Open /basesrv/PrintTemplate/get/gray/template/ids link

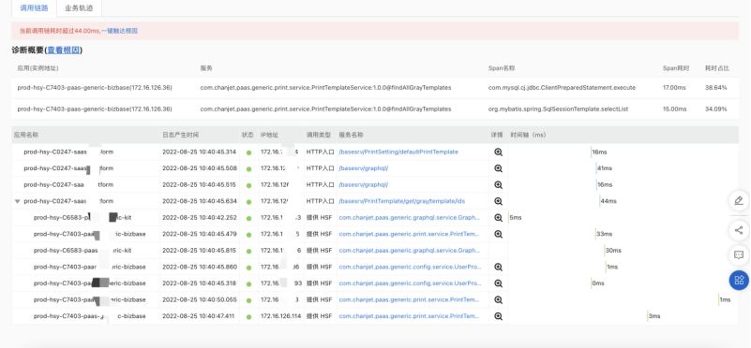(401, 201)
